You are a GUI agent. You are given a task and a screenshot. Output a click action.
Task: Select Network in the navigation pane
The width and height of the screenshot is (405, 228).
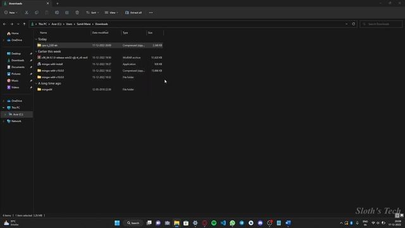tap(16, 121)
